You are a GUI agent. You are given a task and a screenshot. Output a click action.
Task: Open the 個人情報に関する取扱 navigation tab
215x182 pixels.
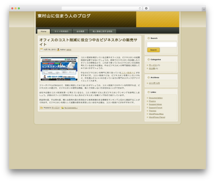point(102,31)
